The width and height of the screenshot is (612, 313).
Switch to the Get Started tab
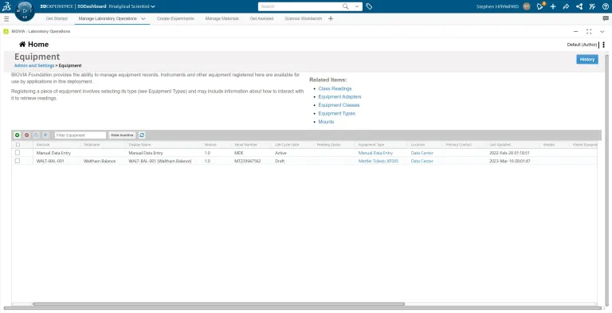[57, 18]
